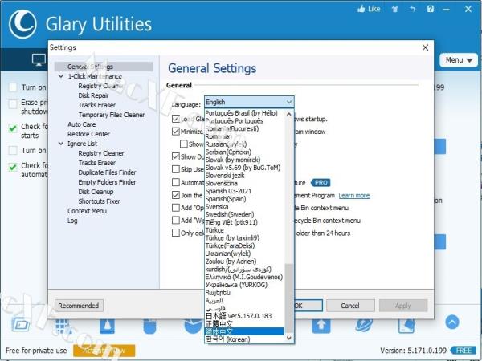Click the curved restore arrow icon in title bar
482x361 pixels.
pyautogui.click(x=413, y=9)
